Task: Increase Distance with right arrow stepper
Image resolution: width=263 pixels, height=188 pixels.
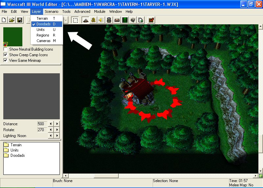Action: (57, 124)
